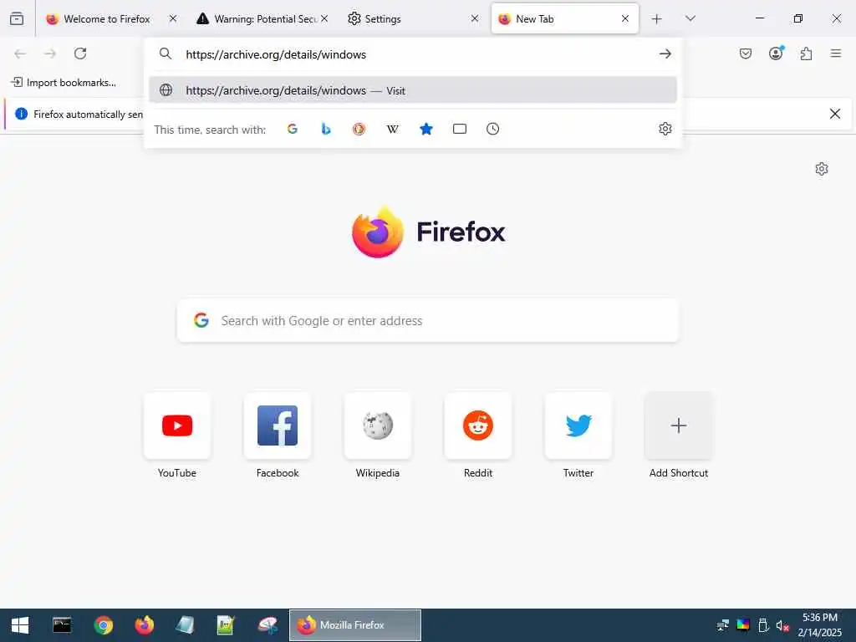Select the archive.org Visit suggestion
This screenshot has width=856, height=642.
[413, 90]
